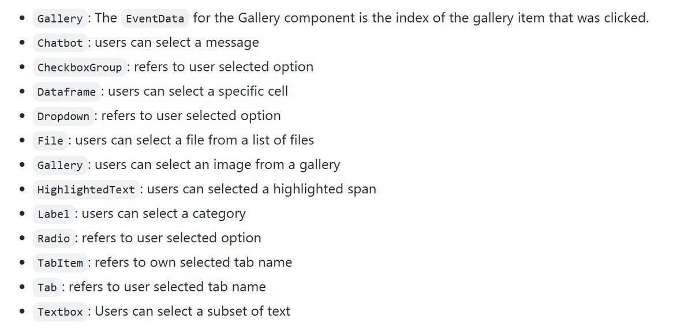Click the text 'Users can select a subset of text'
The image size is (692, 330).
(x=192, y=311)
